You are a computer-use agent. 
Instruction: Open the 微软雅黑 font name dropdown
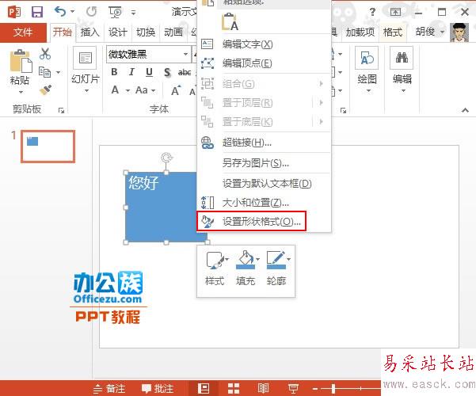tap(185, 55)
